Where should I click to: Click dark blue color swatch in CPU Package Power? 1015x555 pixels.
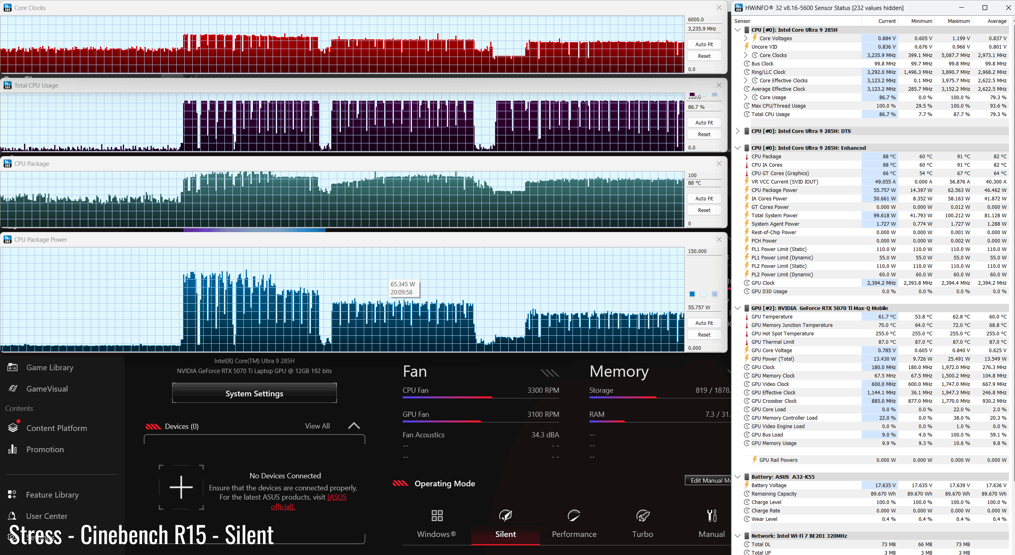coord(692,294)
